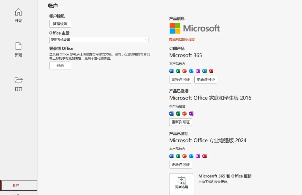Click the Microsoft Office 专业增强版 2024 text
This screenshot has height=195, width=302.
207,140
